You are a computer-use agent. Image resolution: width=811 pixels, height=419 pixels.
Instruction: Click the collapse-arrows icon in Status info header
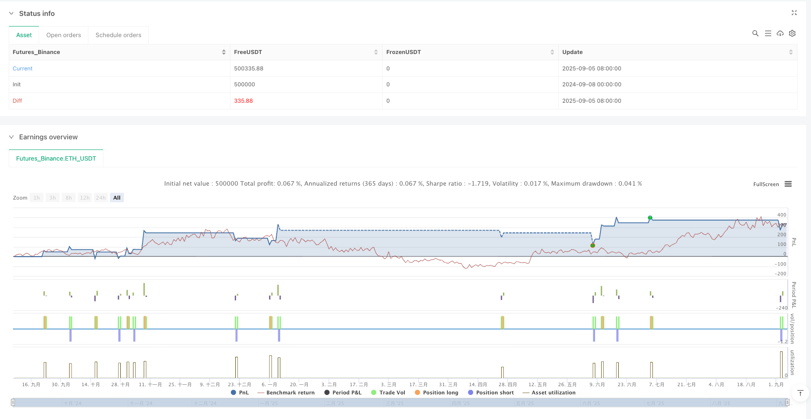794,13
